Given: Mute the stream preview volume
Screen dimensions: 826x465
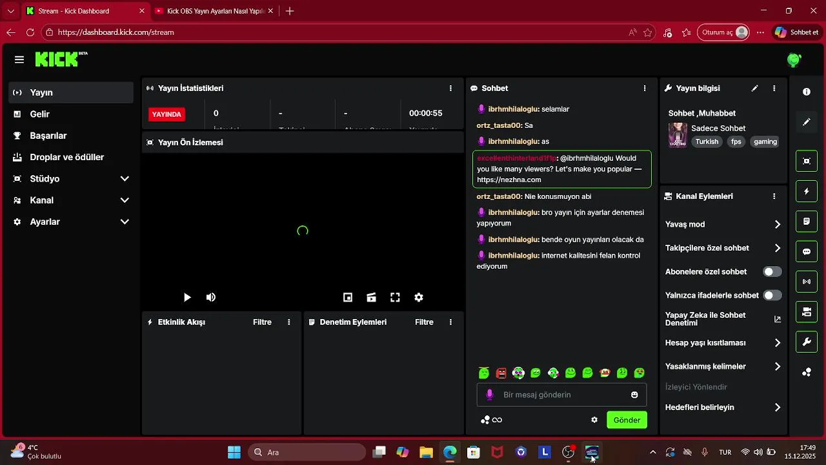Looking at the screenshot, I should pyautogui.click(x=211, y=297).
